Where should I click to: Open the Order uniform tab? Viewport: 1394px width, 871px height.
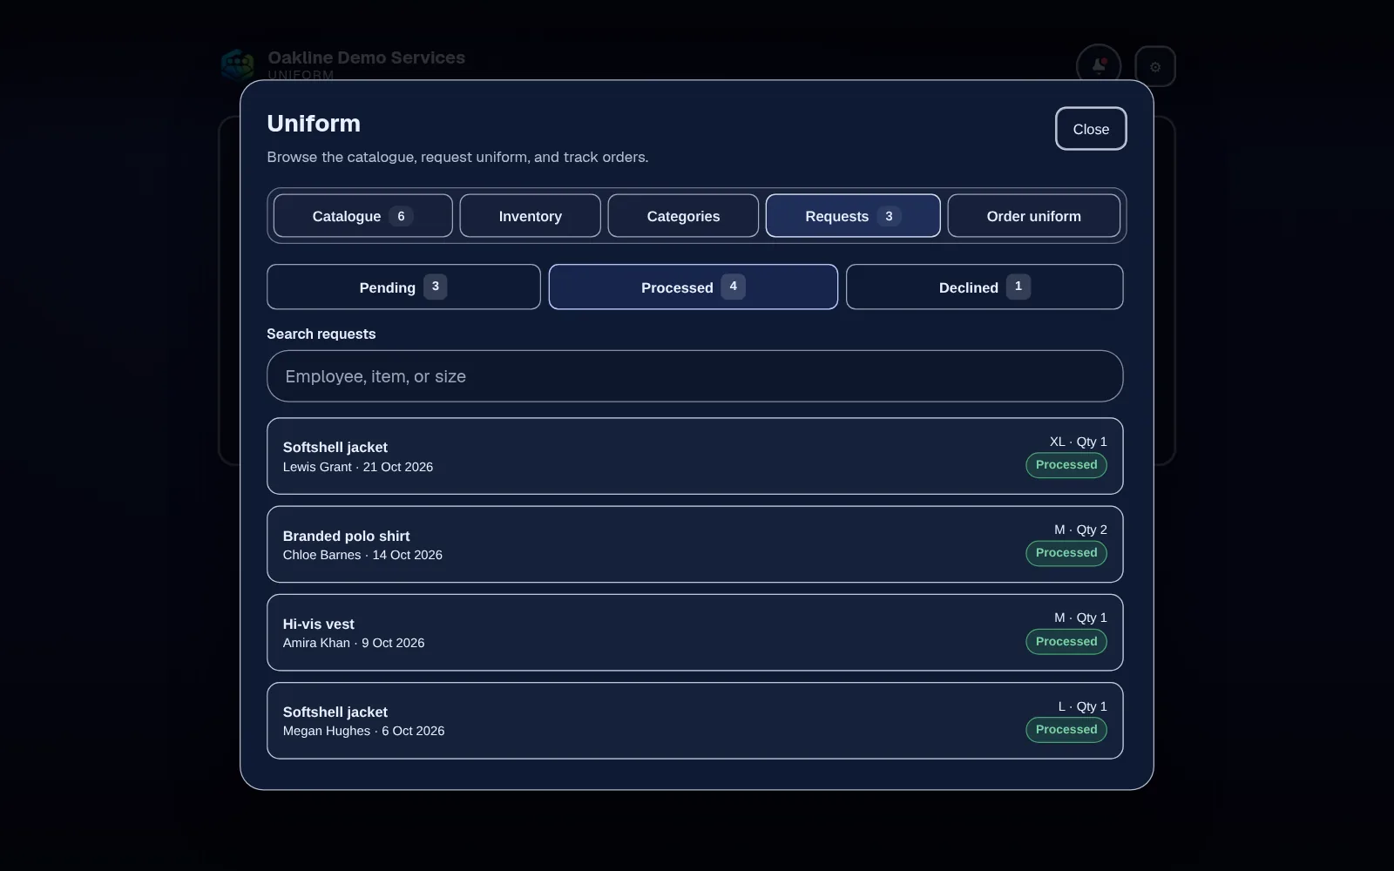(1033, 216)
